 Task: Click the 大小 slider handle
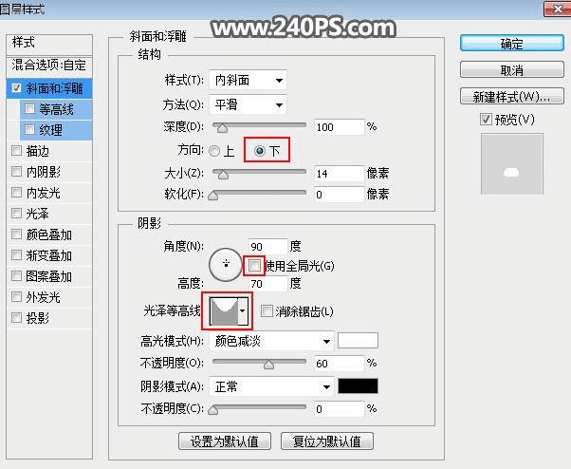click(223, 175)
